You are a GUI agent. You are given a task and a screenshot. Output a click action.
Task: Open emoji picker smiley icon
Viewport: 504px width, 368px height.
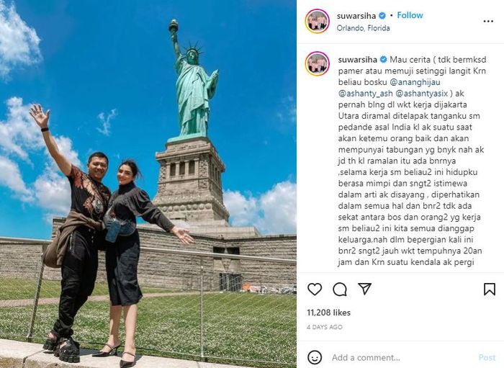(x=315, y=357)
